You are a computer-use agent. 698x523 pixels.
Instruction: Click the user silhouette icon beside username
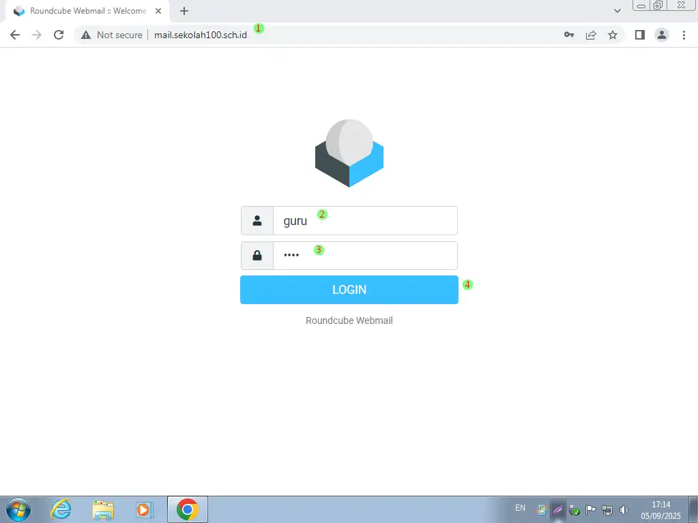[x=257, y=220]
